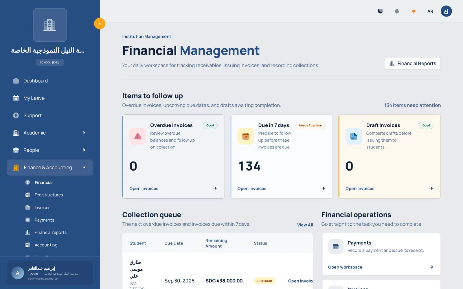Collapse the Finance & Accounting menu

[50, 168]
